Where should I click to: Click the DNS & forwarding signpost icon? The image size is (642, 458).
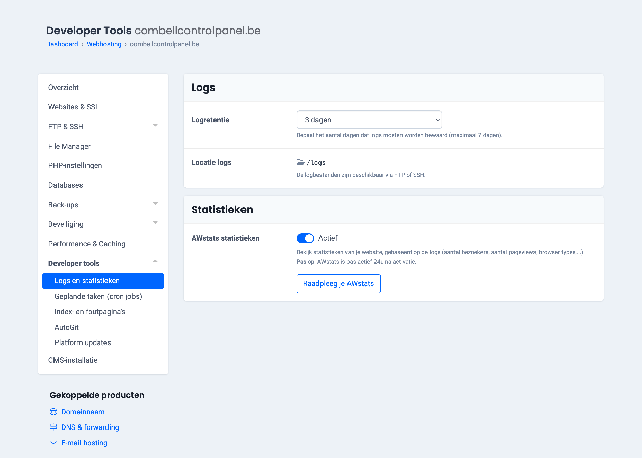[x=53, y=427]
